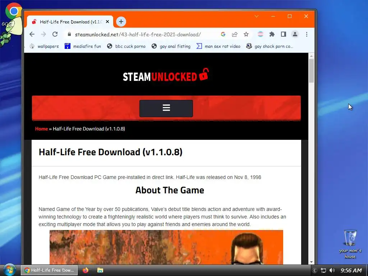Screen dimensions: 368x276
Task: Open the Extensions puzzle piece menu
Action: 272,34
